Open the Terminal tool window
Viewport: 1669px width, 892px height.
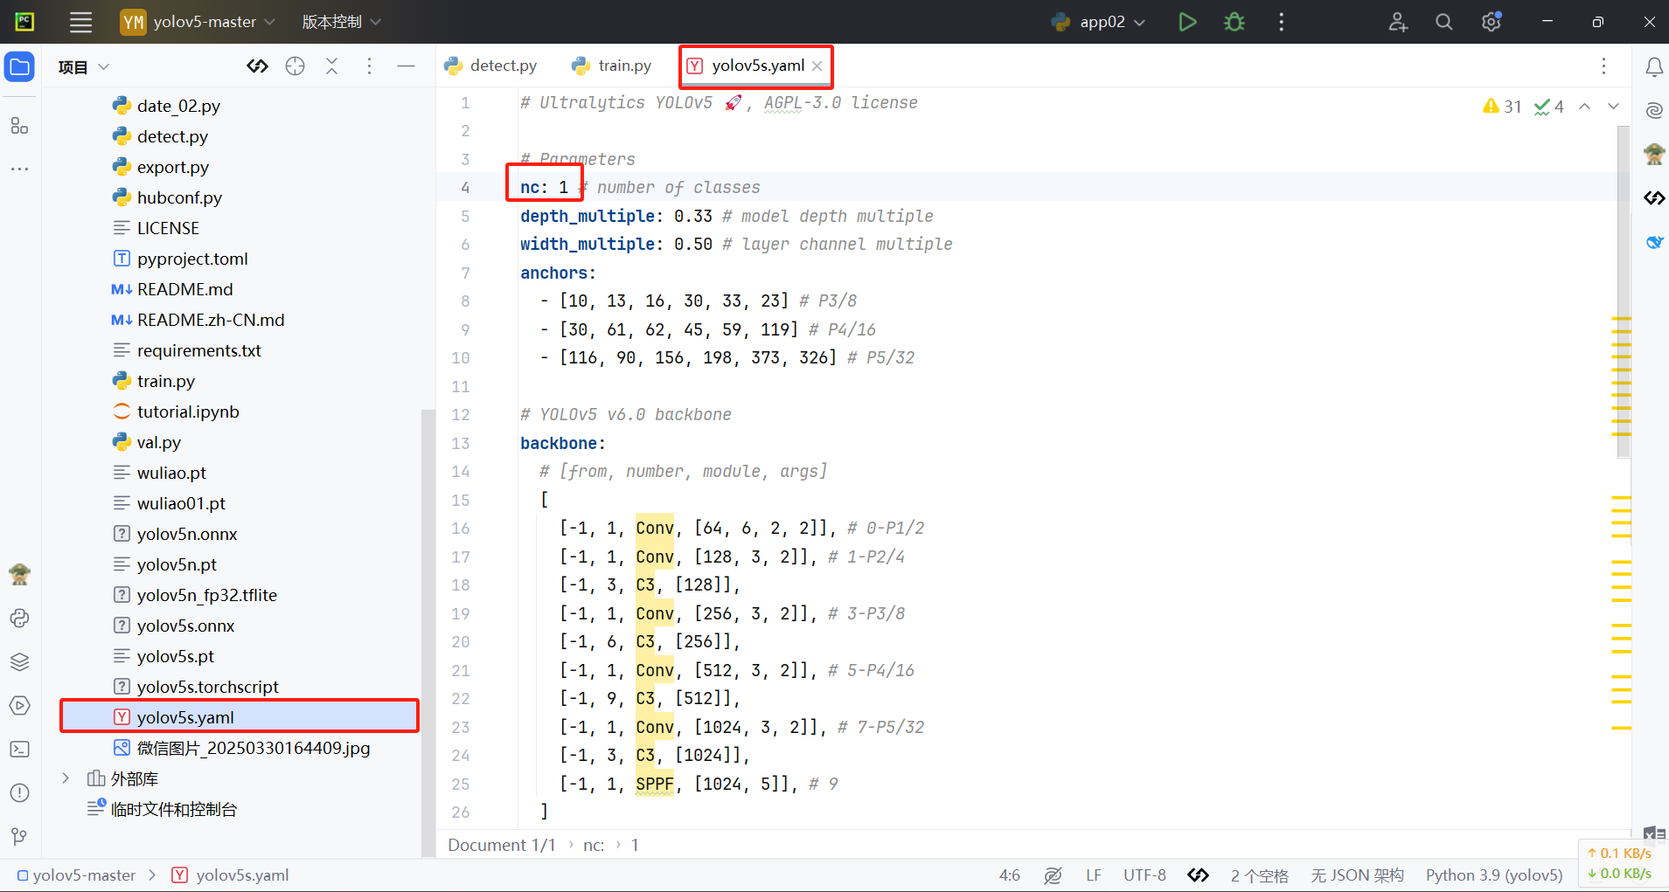coord(19,750)
